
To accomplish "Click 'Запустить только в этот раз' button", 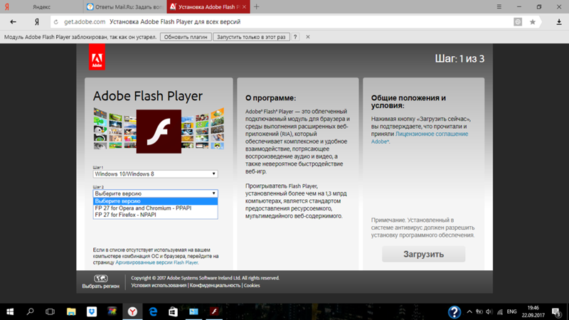I will [x=251, y=37].
